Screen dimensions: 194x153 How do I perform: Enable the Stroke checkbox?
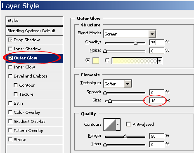coord(10,139)
